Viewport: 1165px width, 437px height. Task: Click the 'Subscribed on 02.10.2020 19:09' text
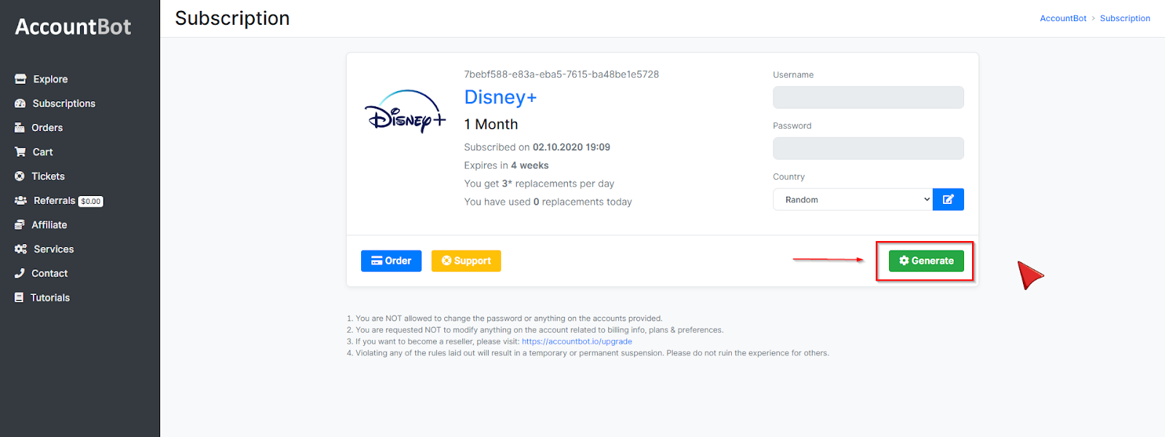coord(537,147)
